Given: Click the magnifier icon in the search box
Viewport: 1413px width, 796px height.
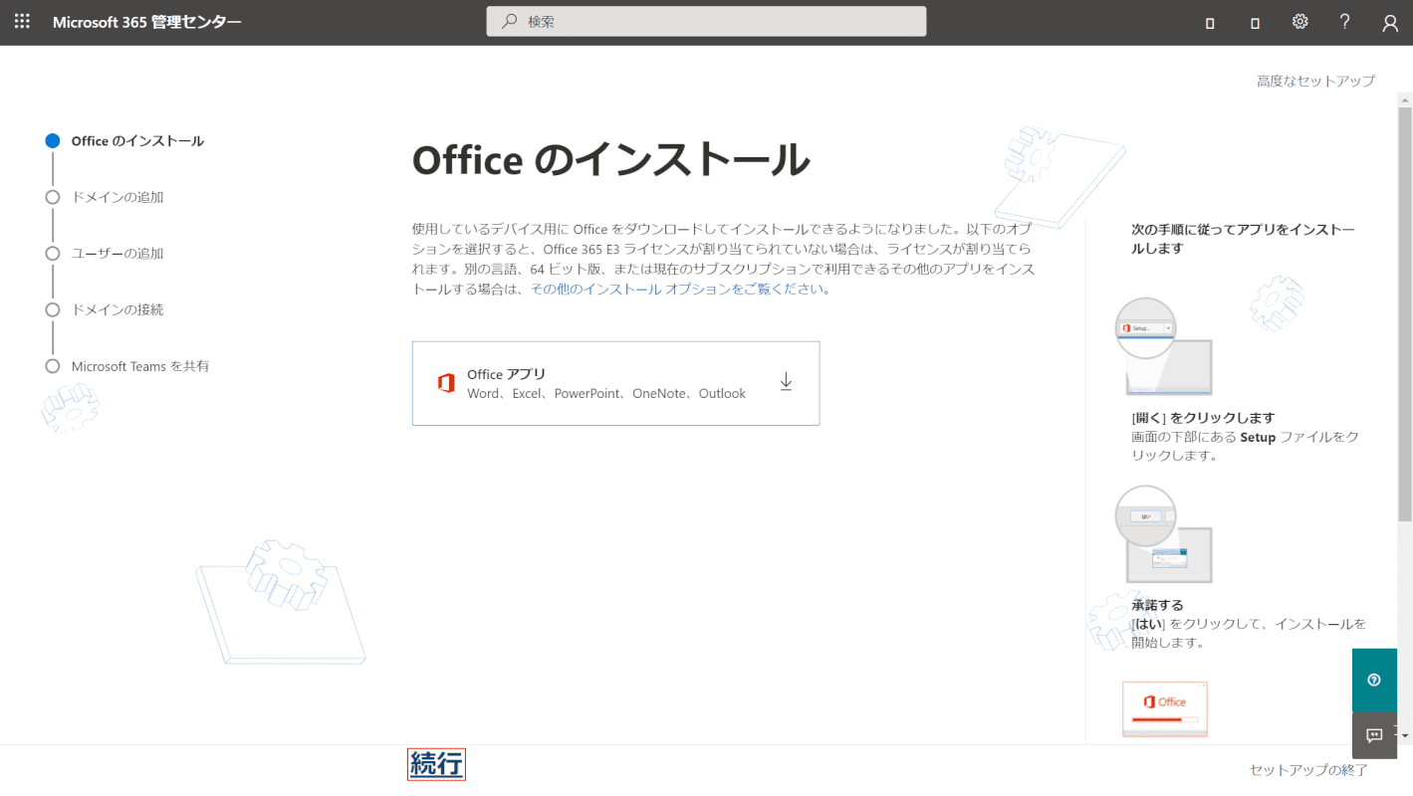Looking at the screenshot, I should tap(509, 21).
